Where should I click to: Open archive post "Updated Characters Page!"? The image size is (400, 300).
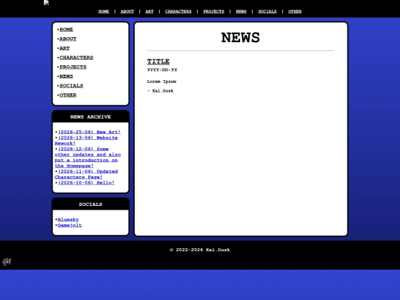(86, 174)
